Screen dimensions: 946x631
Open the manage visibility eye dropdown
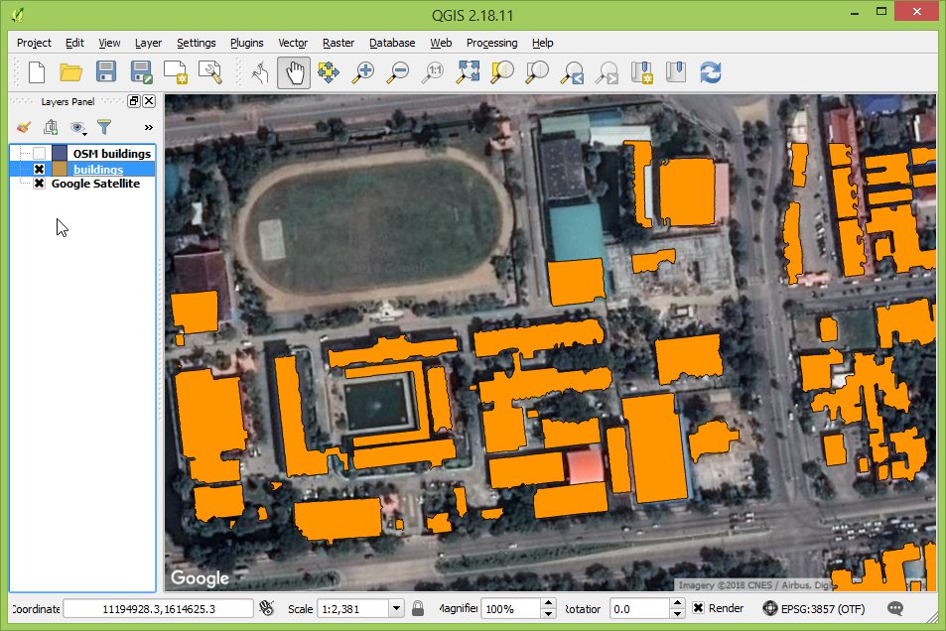click(77, 127)
